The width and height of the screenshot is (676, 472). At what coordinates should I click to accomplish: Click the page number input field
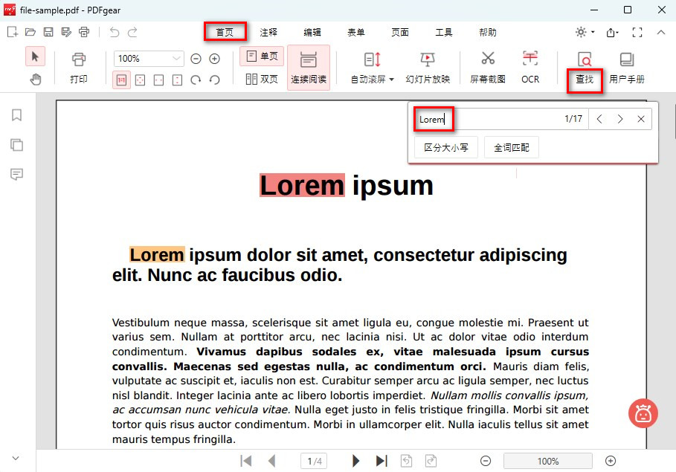tap(313, 461)
